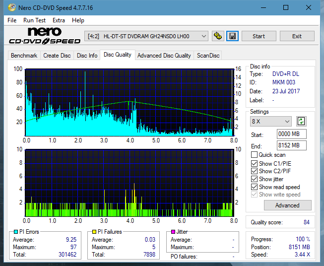Screen dimensions: 324x266
Task: Switch to the Benchmark tab
Action: tap(24, 56)
